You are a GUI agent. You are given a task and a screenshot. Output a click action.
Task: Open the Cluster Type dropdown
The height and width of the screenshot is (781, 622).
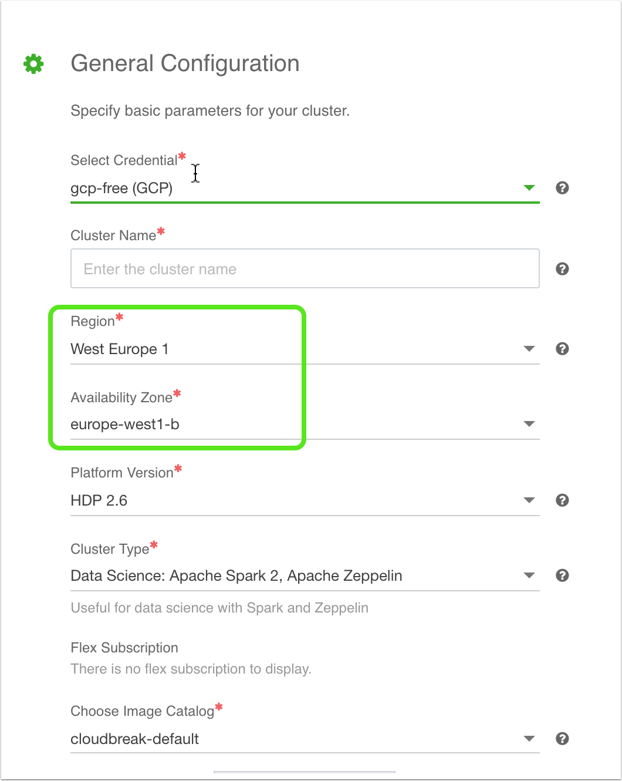coord(529,575)
